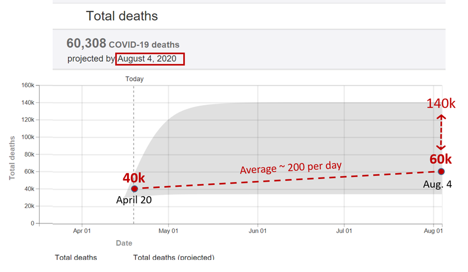Click the vertical "Total deaths" y-axis title
Image resolution: width=468 pixels, height=272 pixels.
(12, 157)
